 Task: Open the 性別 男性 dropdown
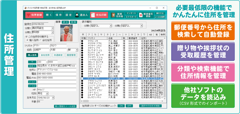[47, 93]
